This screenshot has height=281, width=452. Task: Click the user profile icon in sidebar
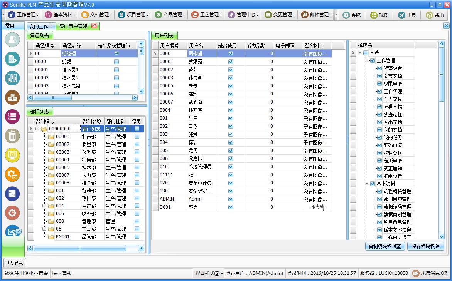click(x=13, y=40)
